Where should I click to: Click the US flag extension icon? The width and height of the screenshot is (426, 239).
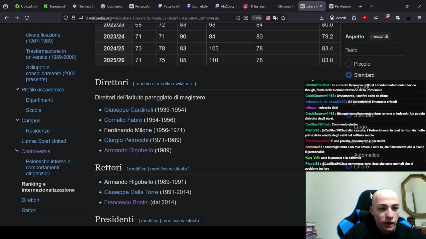pos(268,18)
